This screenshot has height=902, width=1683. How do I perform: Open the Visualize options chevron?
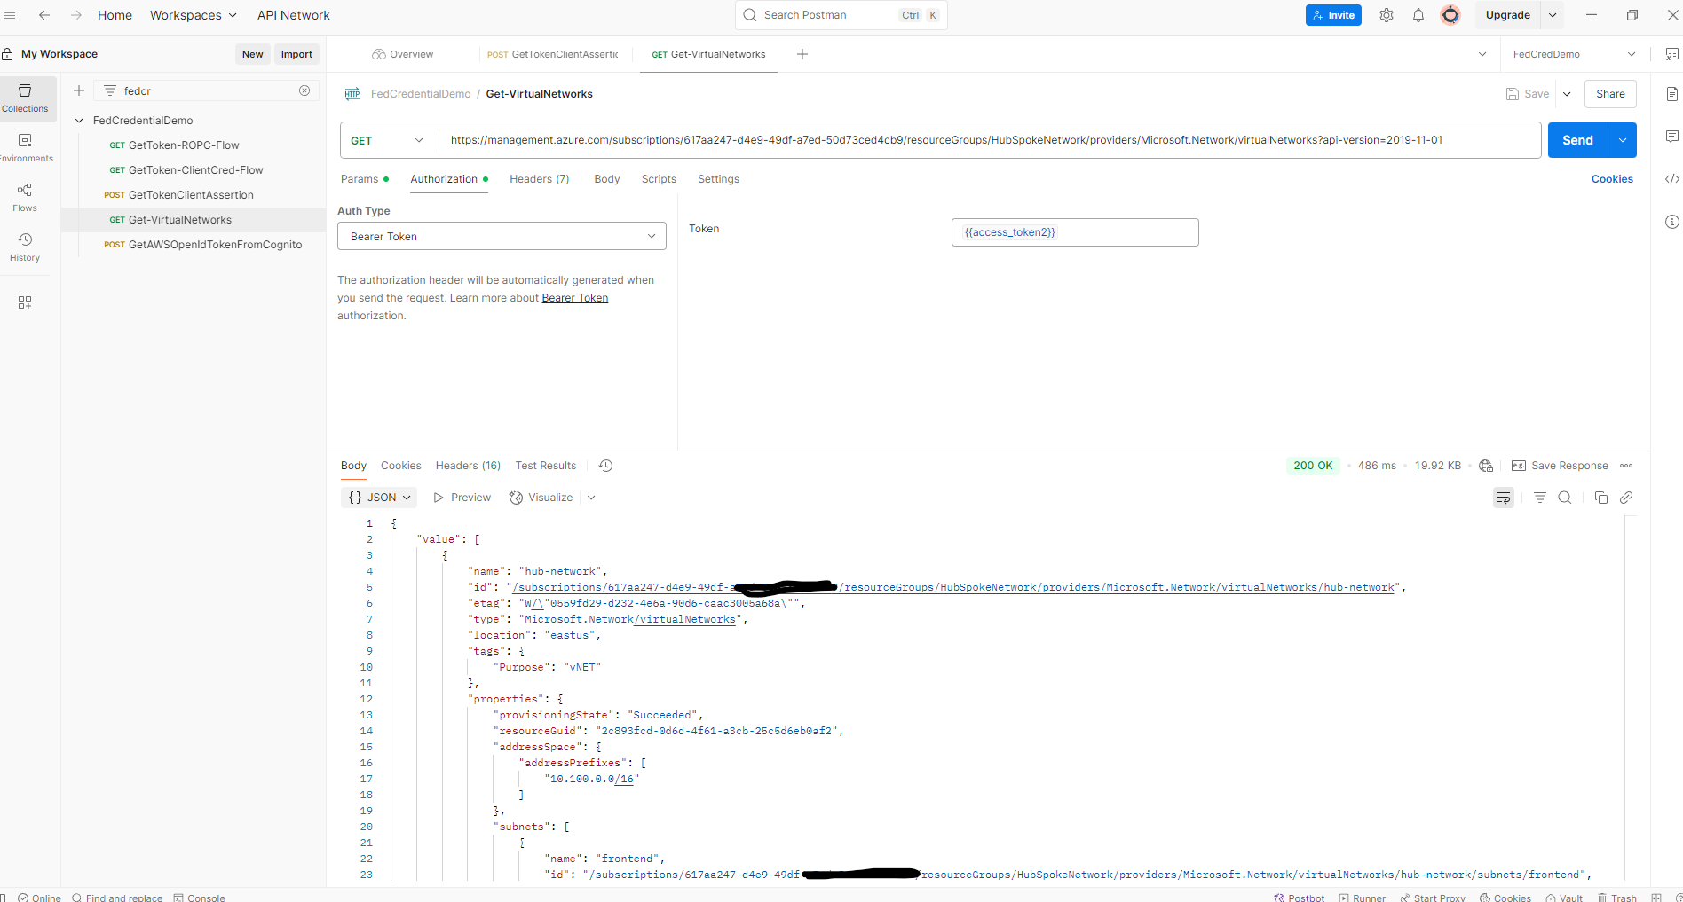tap(591, 498)
